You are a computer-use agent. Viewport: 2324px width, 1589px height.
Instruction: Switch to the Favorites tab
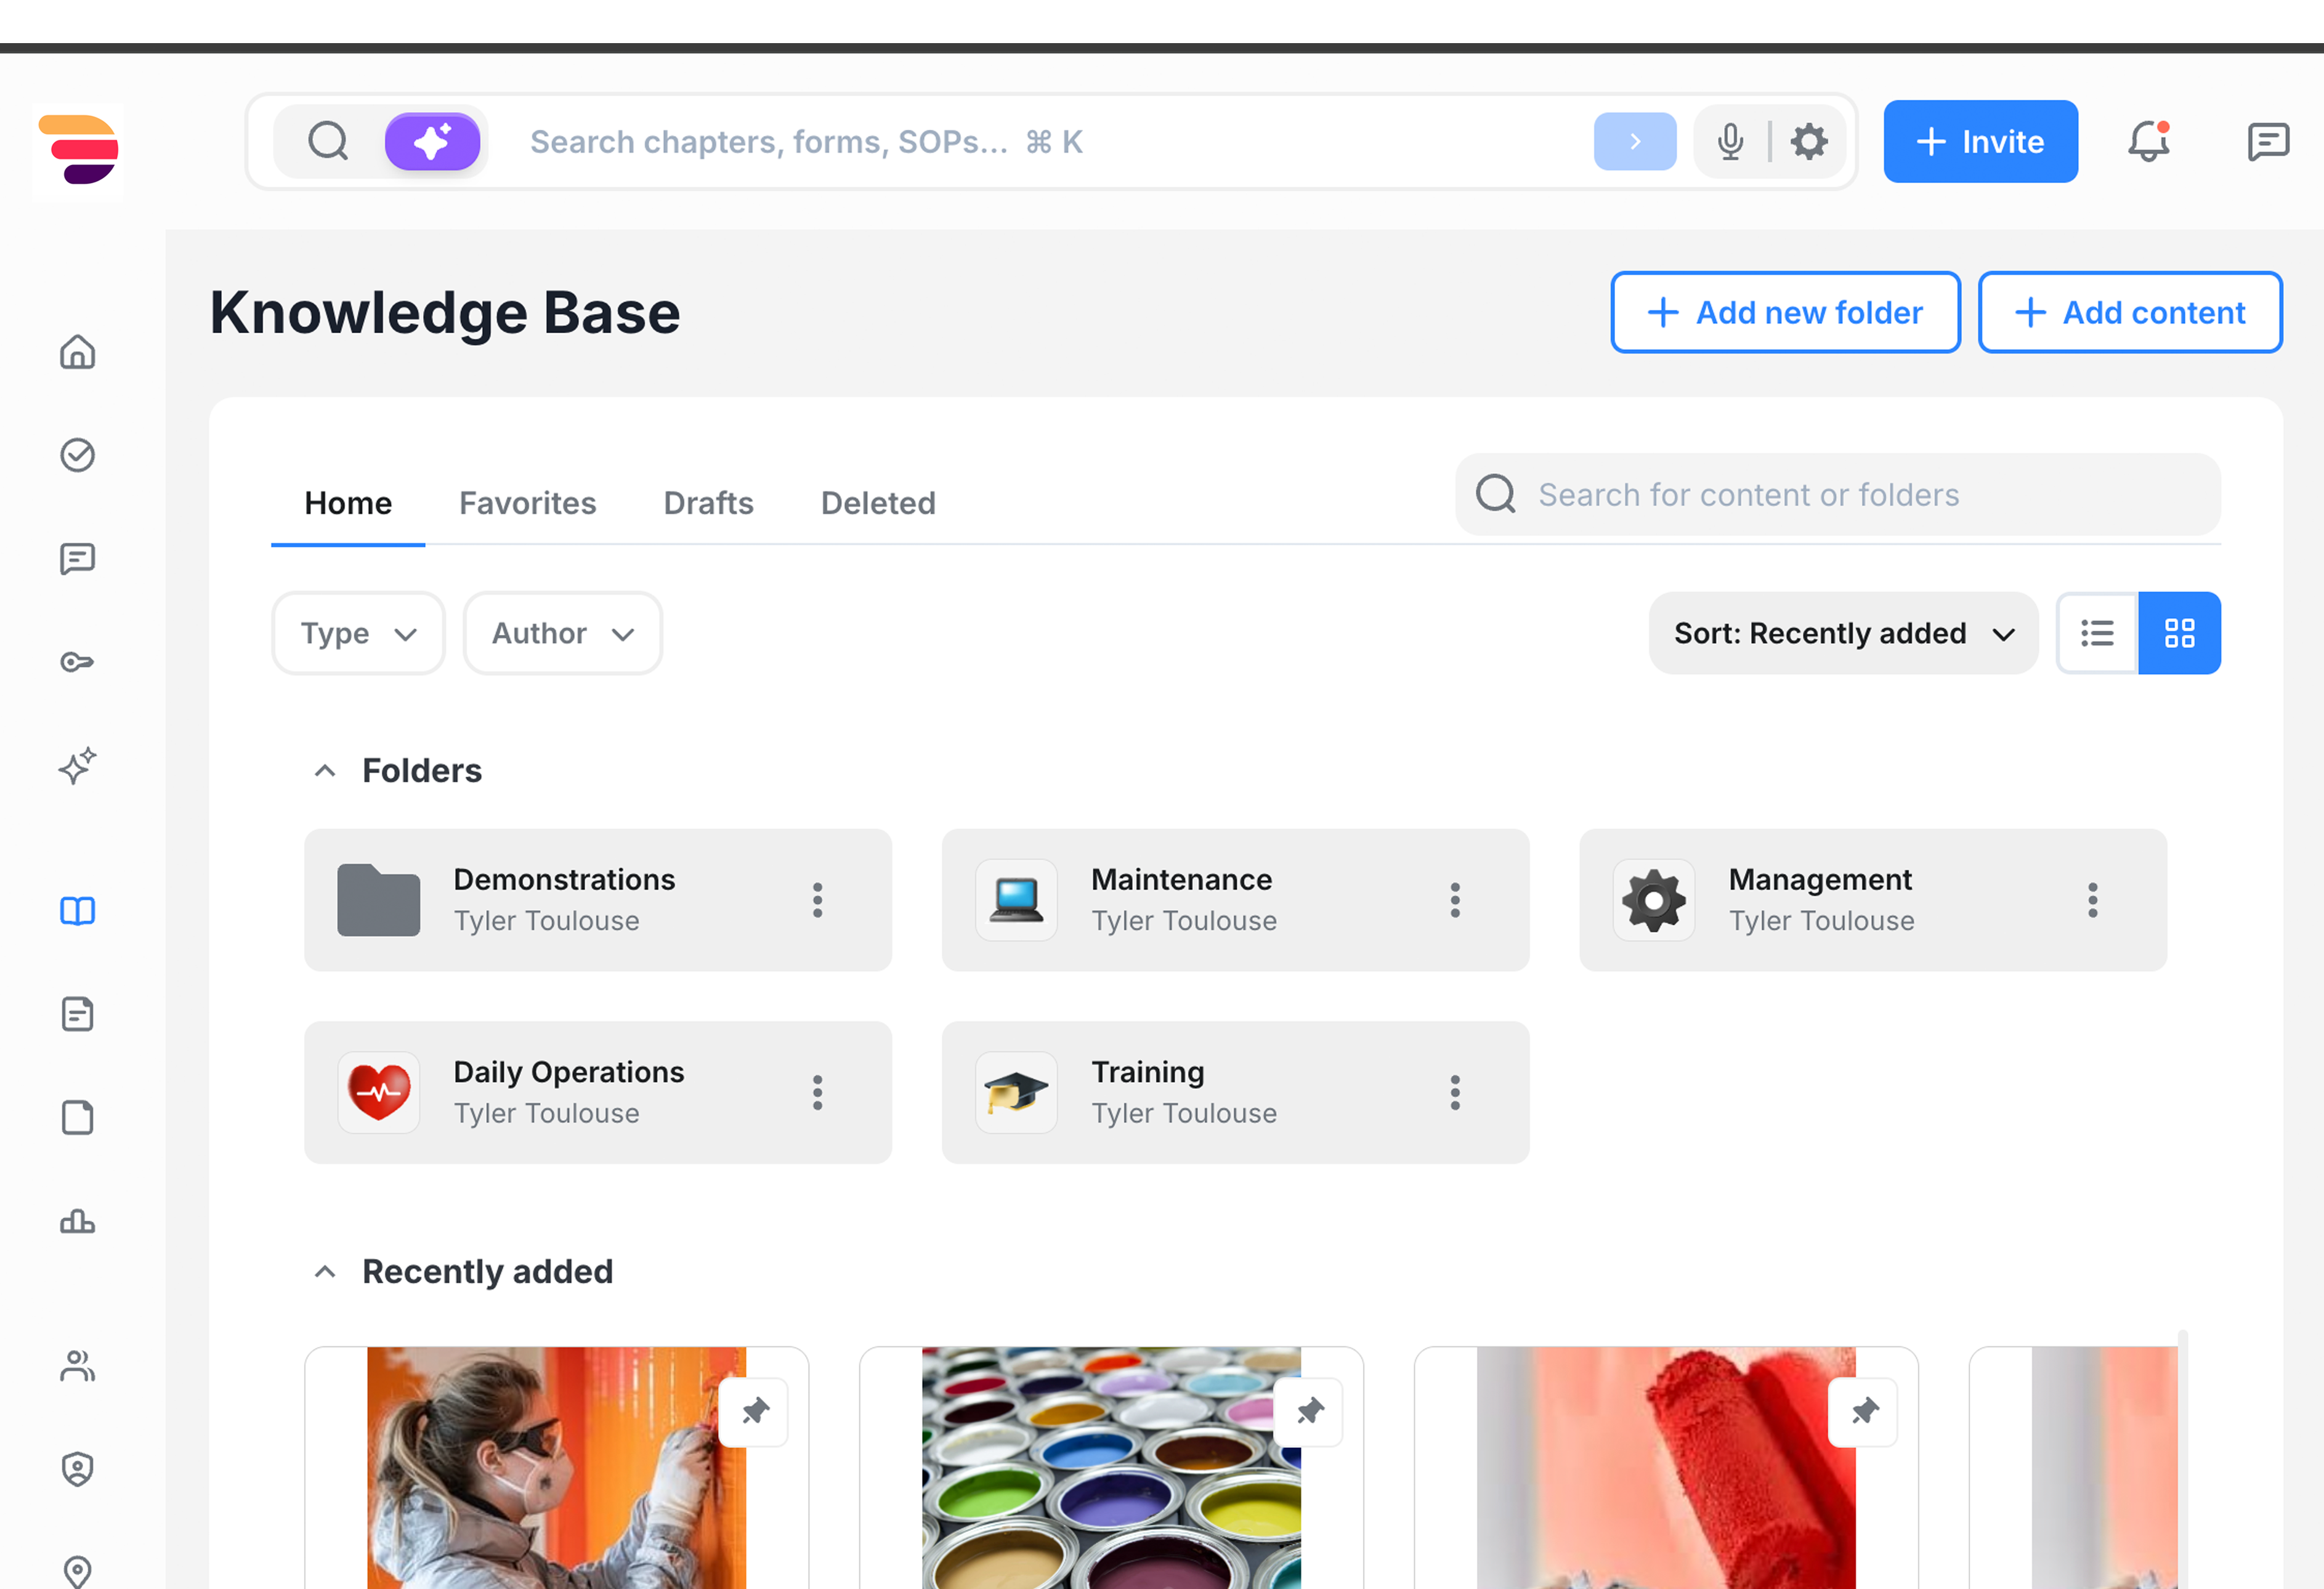tap(527, 503)
